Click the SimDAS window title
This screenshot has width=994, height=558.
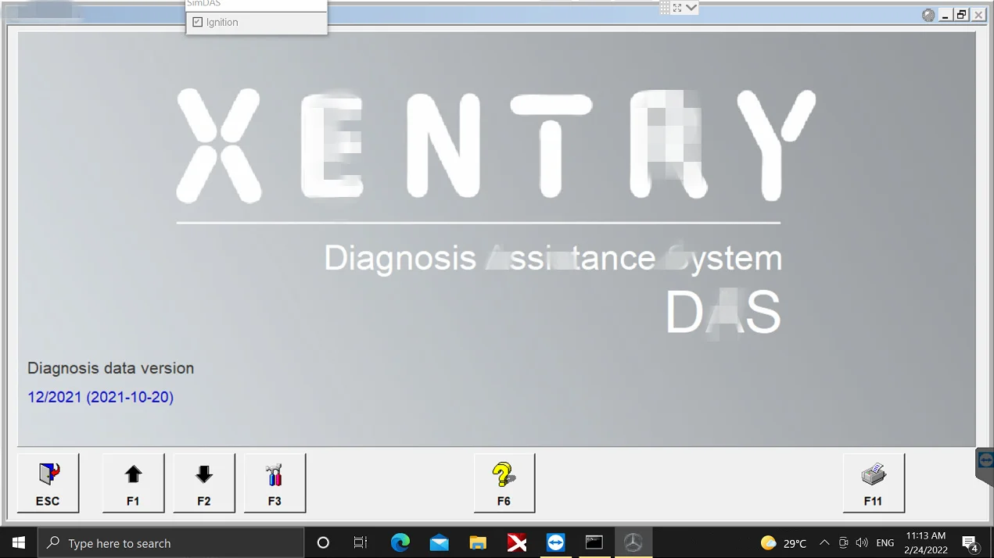click(203, 4)
